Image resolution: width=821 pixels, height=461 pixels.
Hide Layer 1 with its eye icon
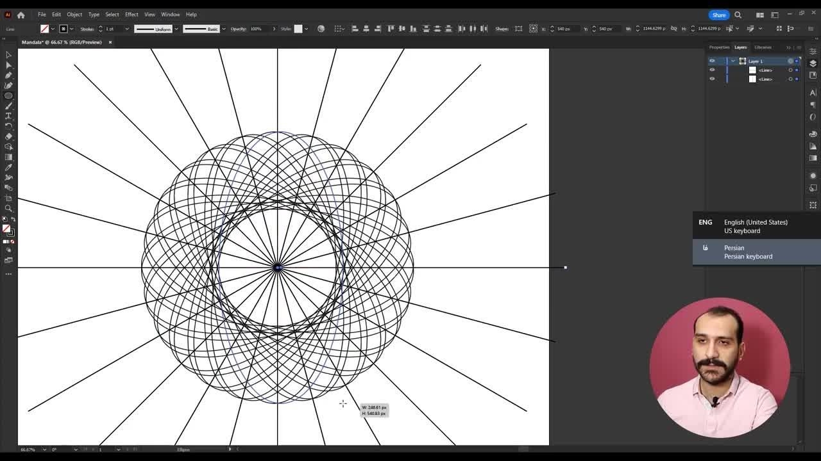(711, 61)
